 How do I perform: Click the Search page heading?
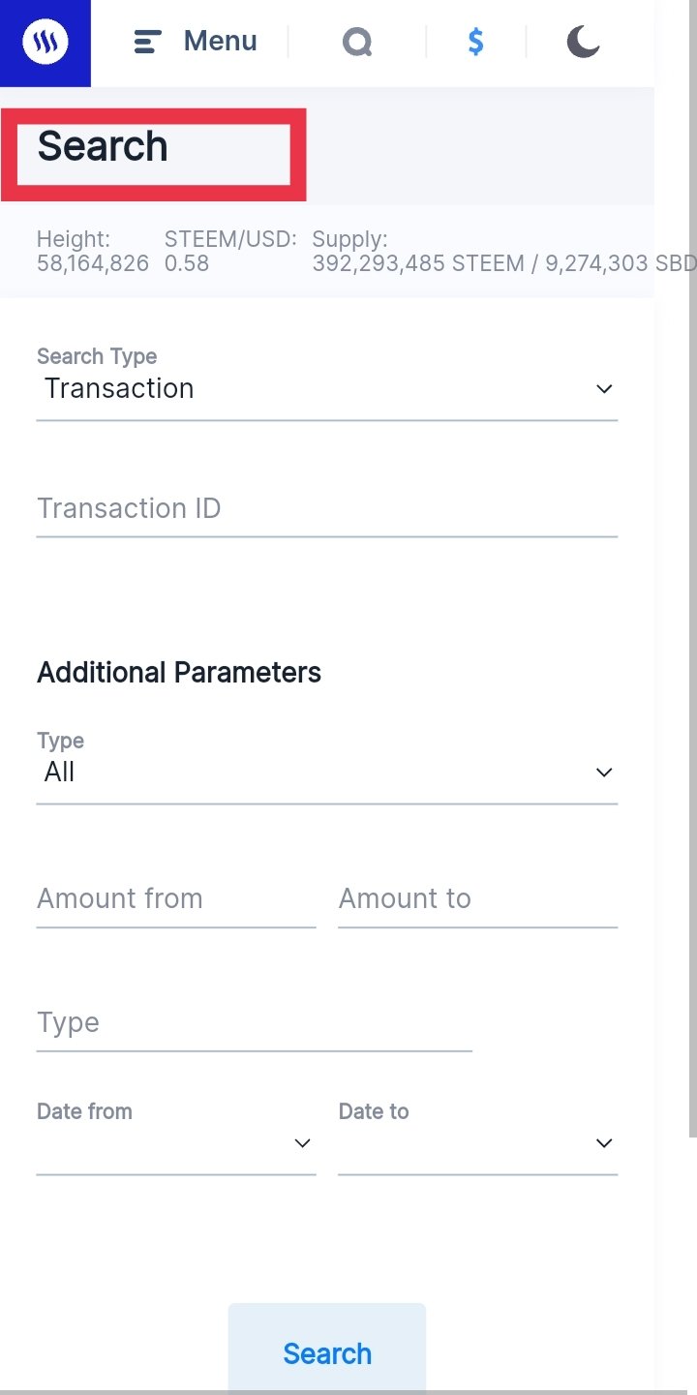[103, 147]
